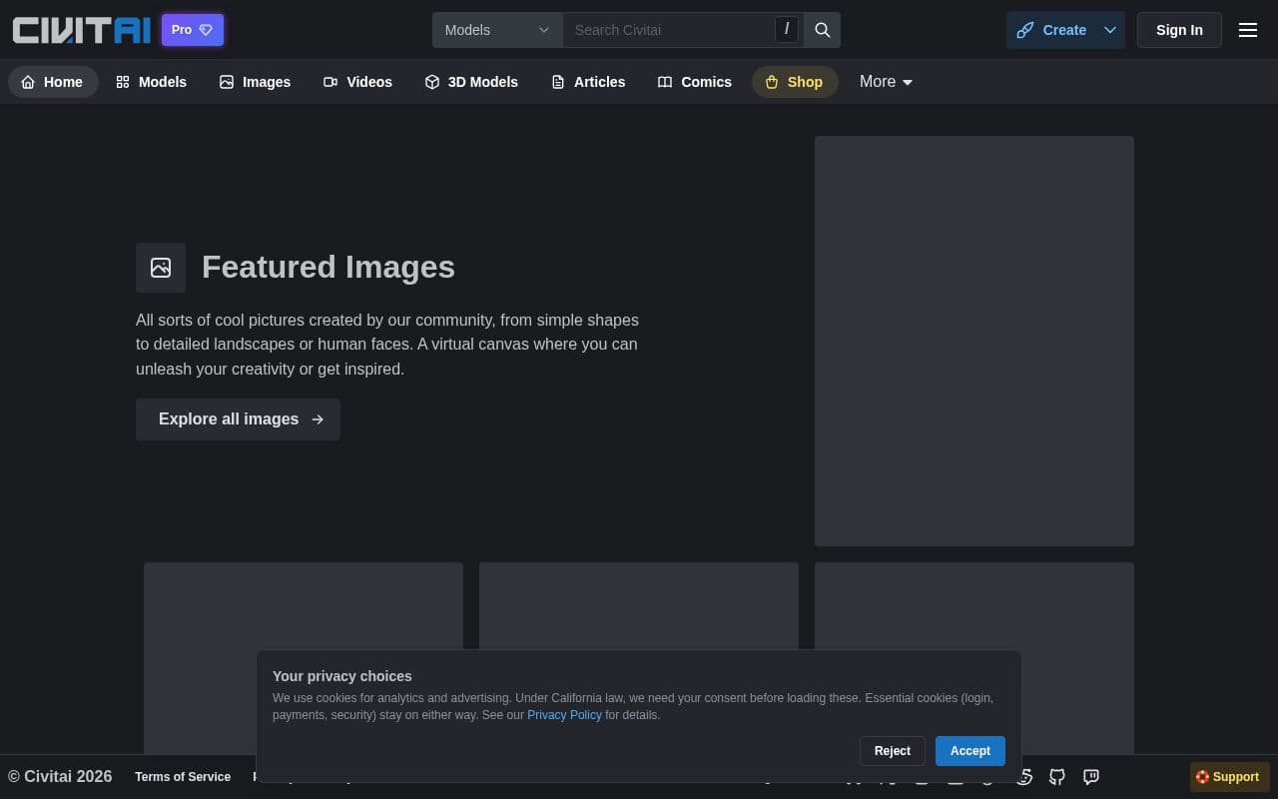The image size is (1278, 799).
Task: Click Explore all images button
Action: point(238,419)
